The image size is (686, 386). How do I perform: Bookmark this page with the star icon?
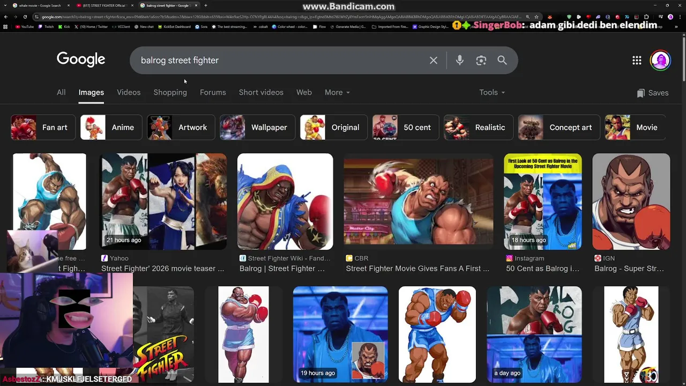pyautogui.click(x=536, y=17)
